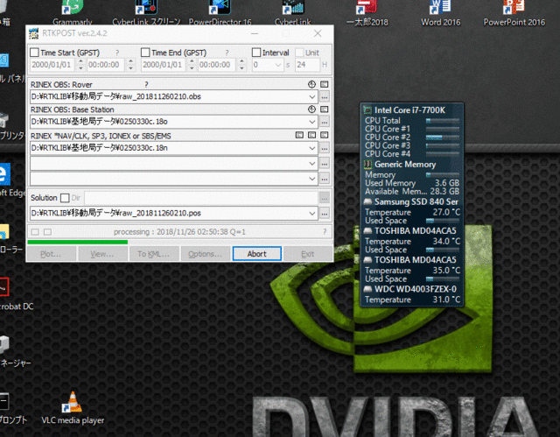
Task: Click second small square in status row
Action: pyautogui.click(x=47, y=232)
